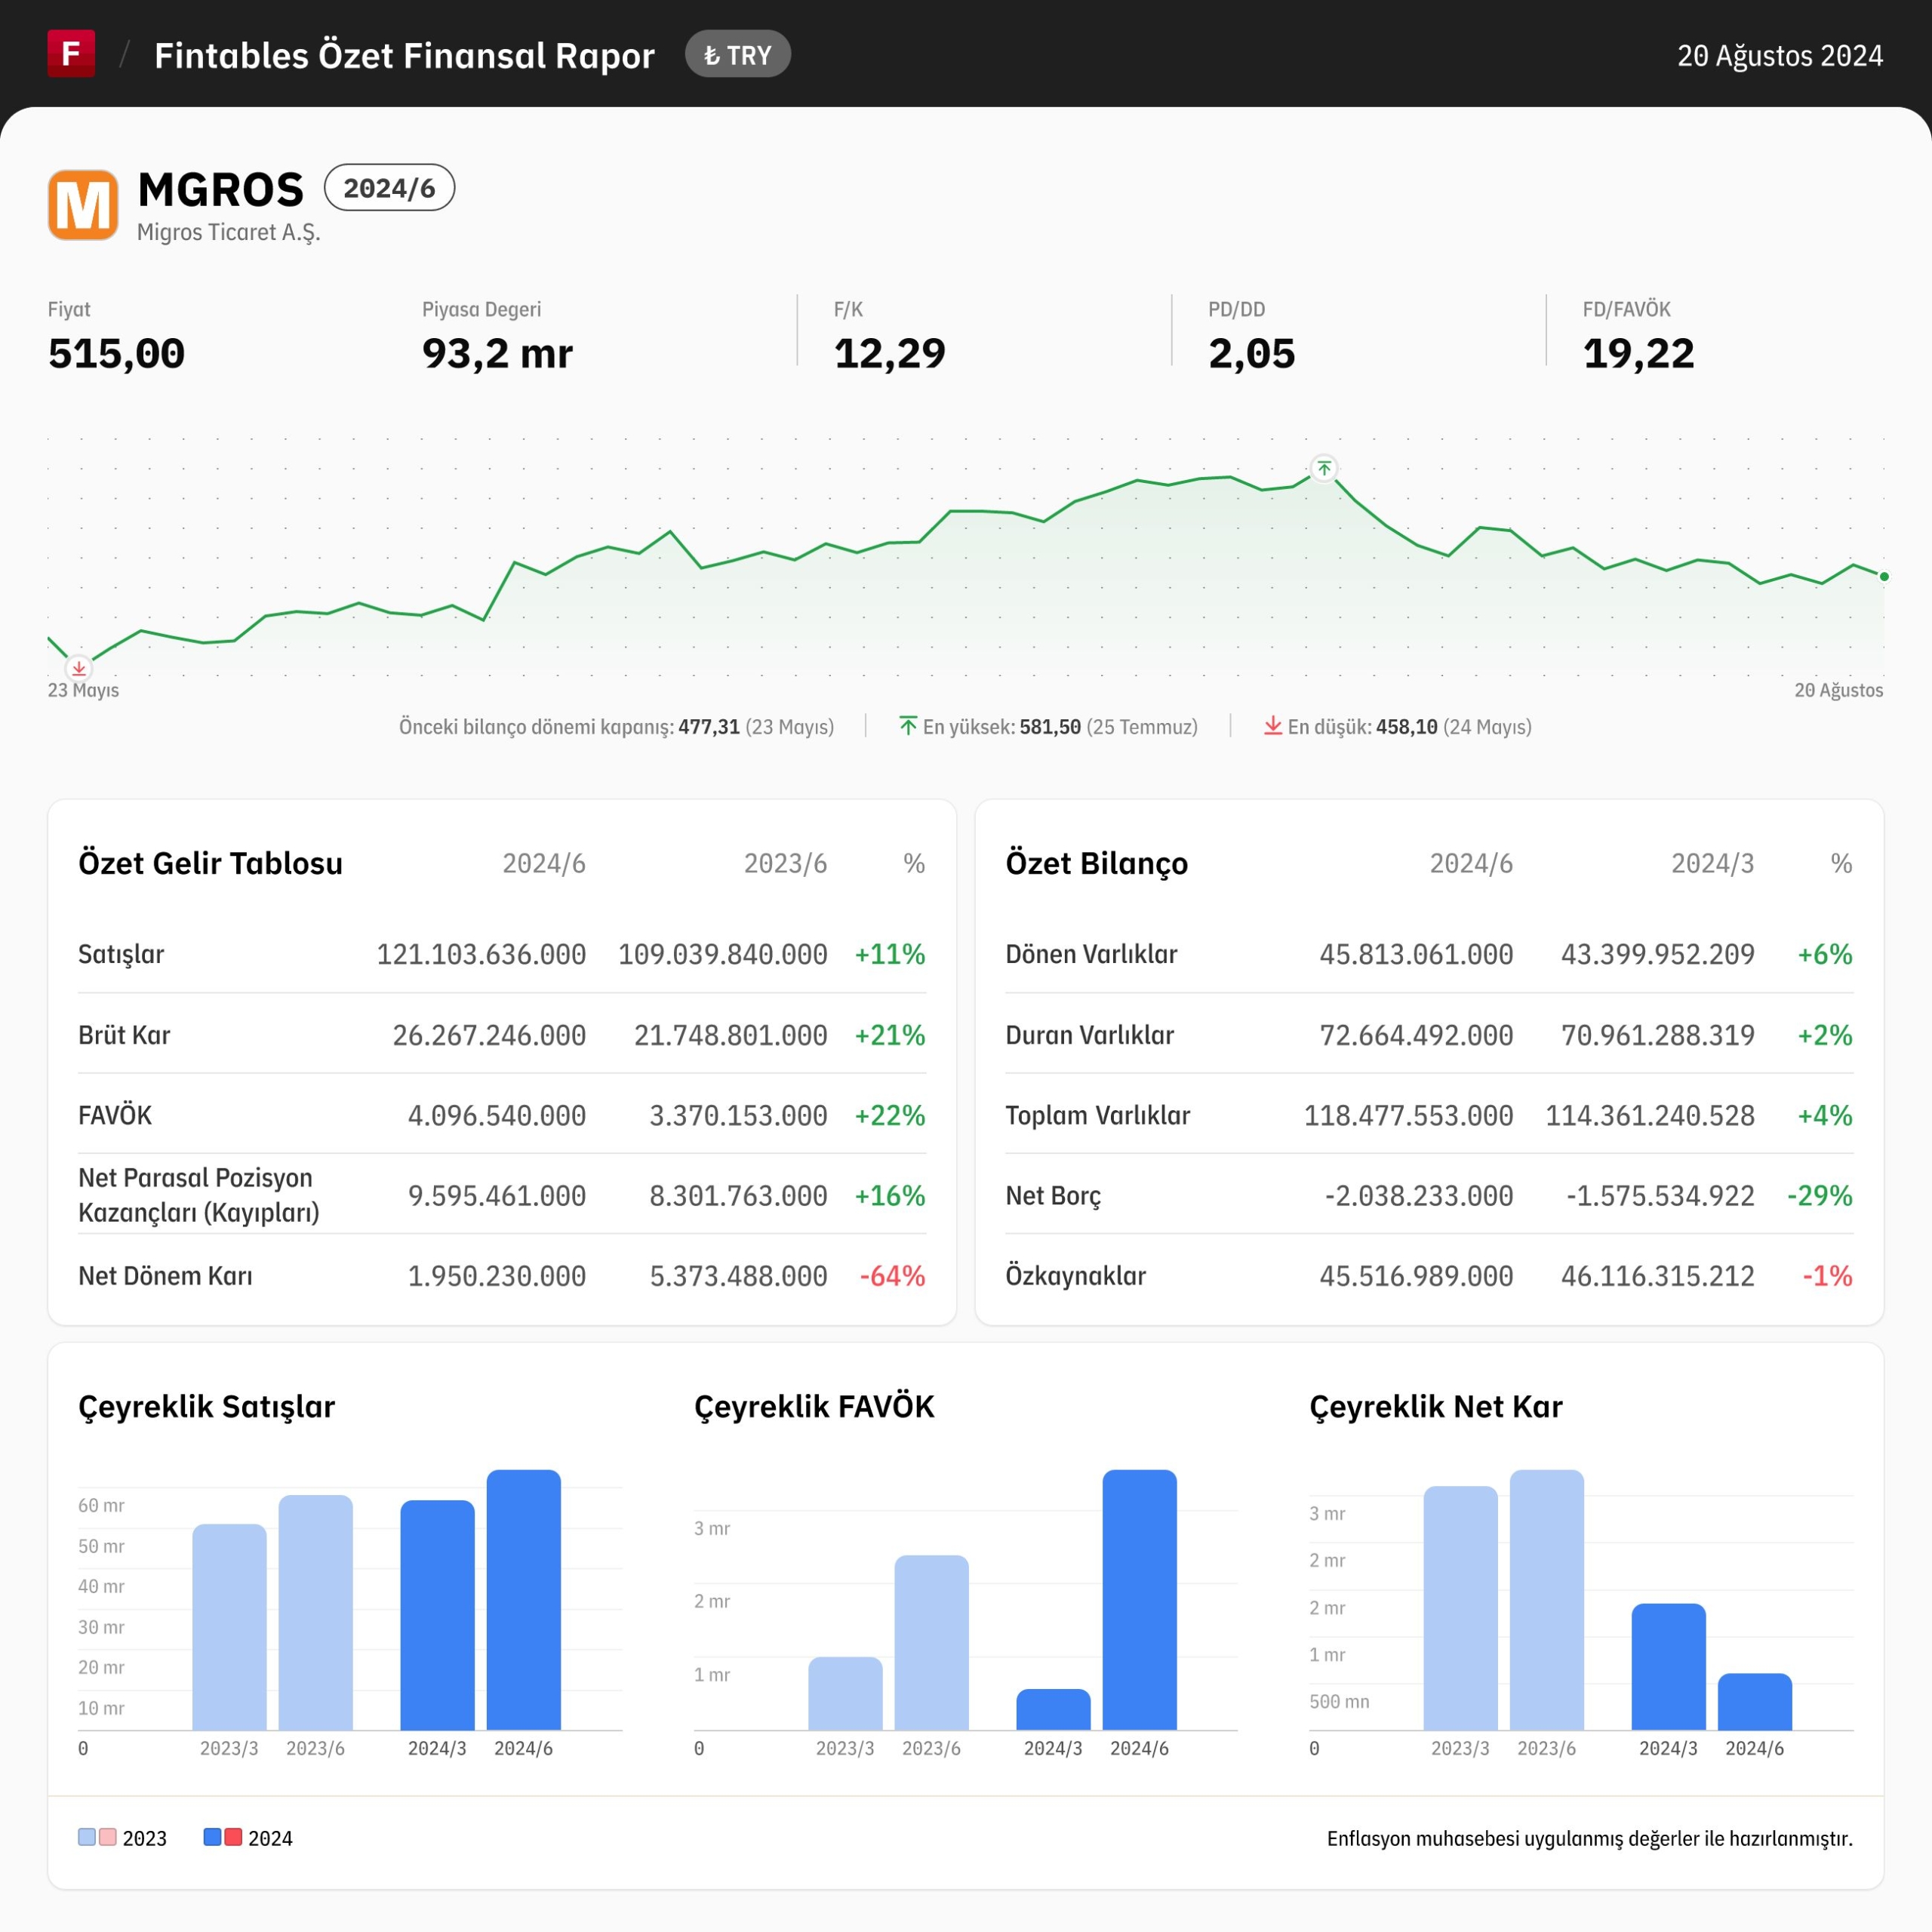Click the Net Borç -29% change
This screenshot has width=1932, height=1932.
[x=1820, y=1195]
